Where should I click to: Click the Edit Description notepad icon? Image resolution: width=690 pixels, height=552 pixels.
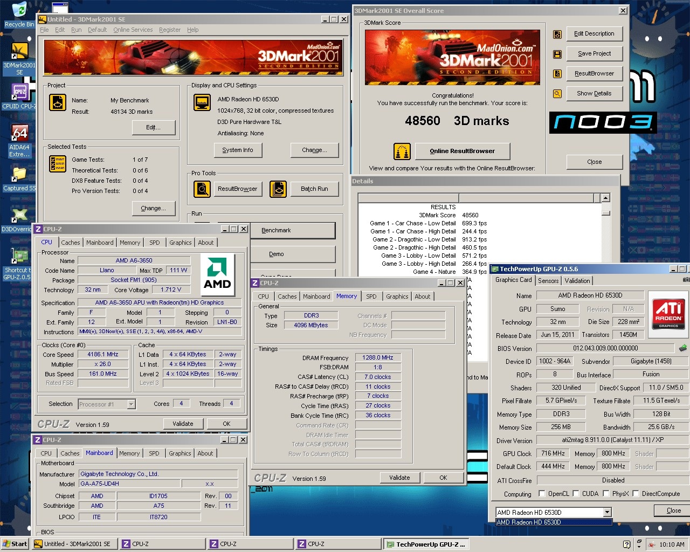click(557, 34)
